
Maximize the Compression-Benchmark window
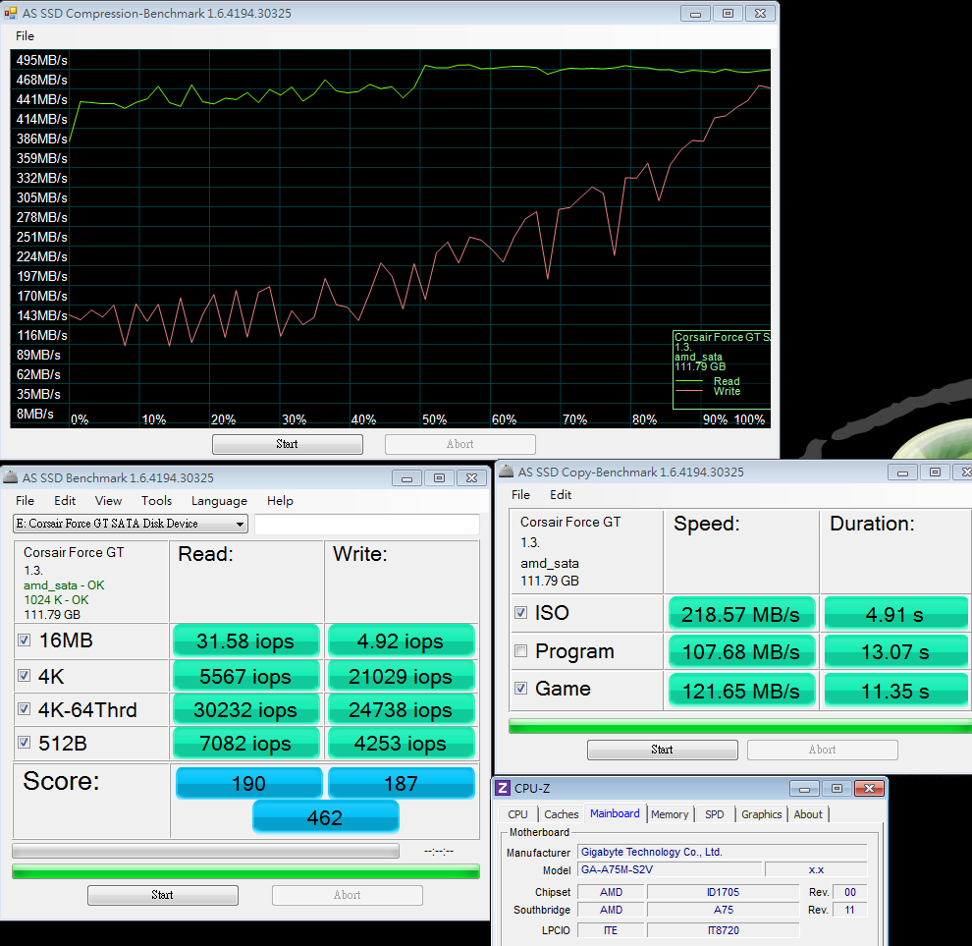click(x=728, y=14)
